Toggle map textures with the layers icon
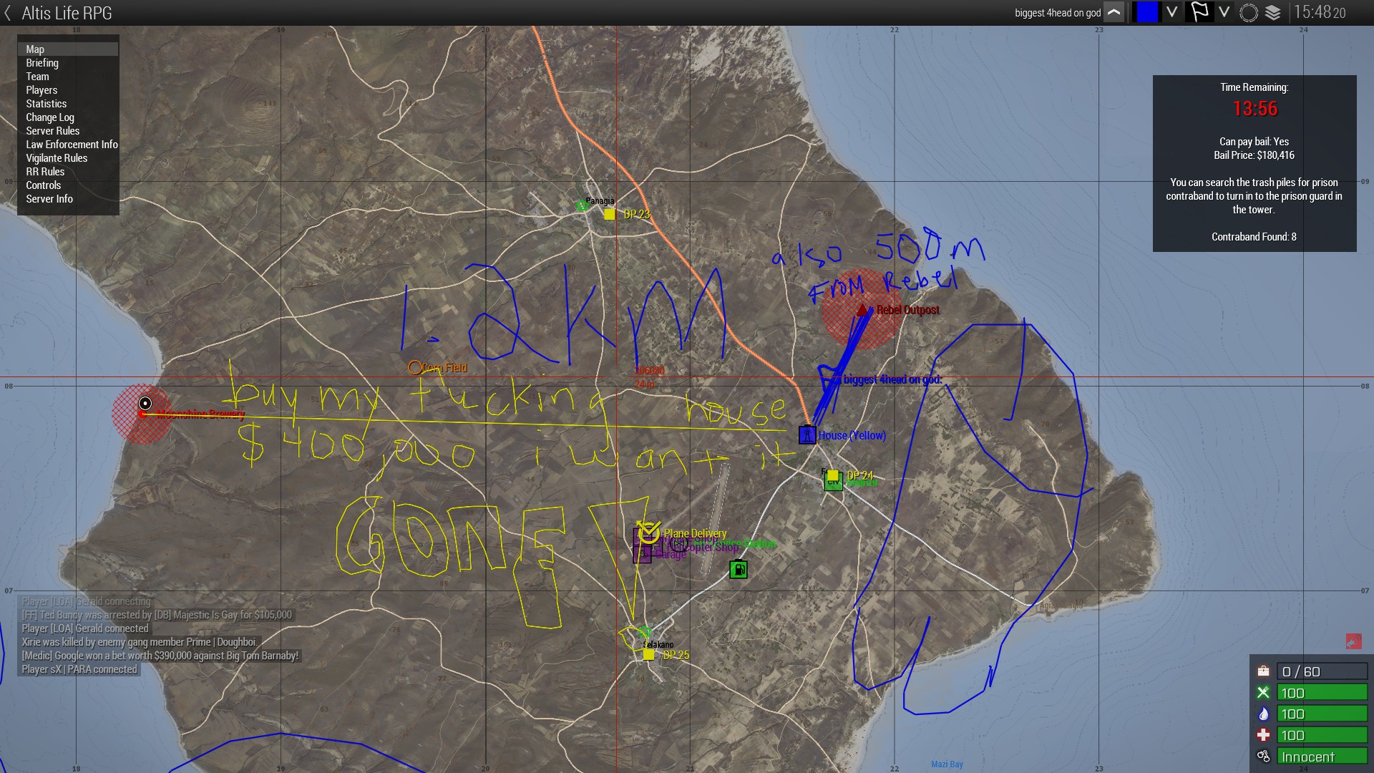 click(1273, 13)
